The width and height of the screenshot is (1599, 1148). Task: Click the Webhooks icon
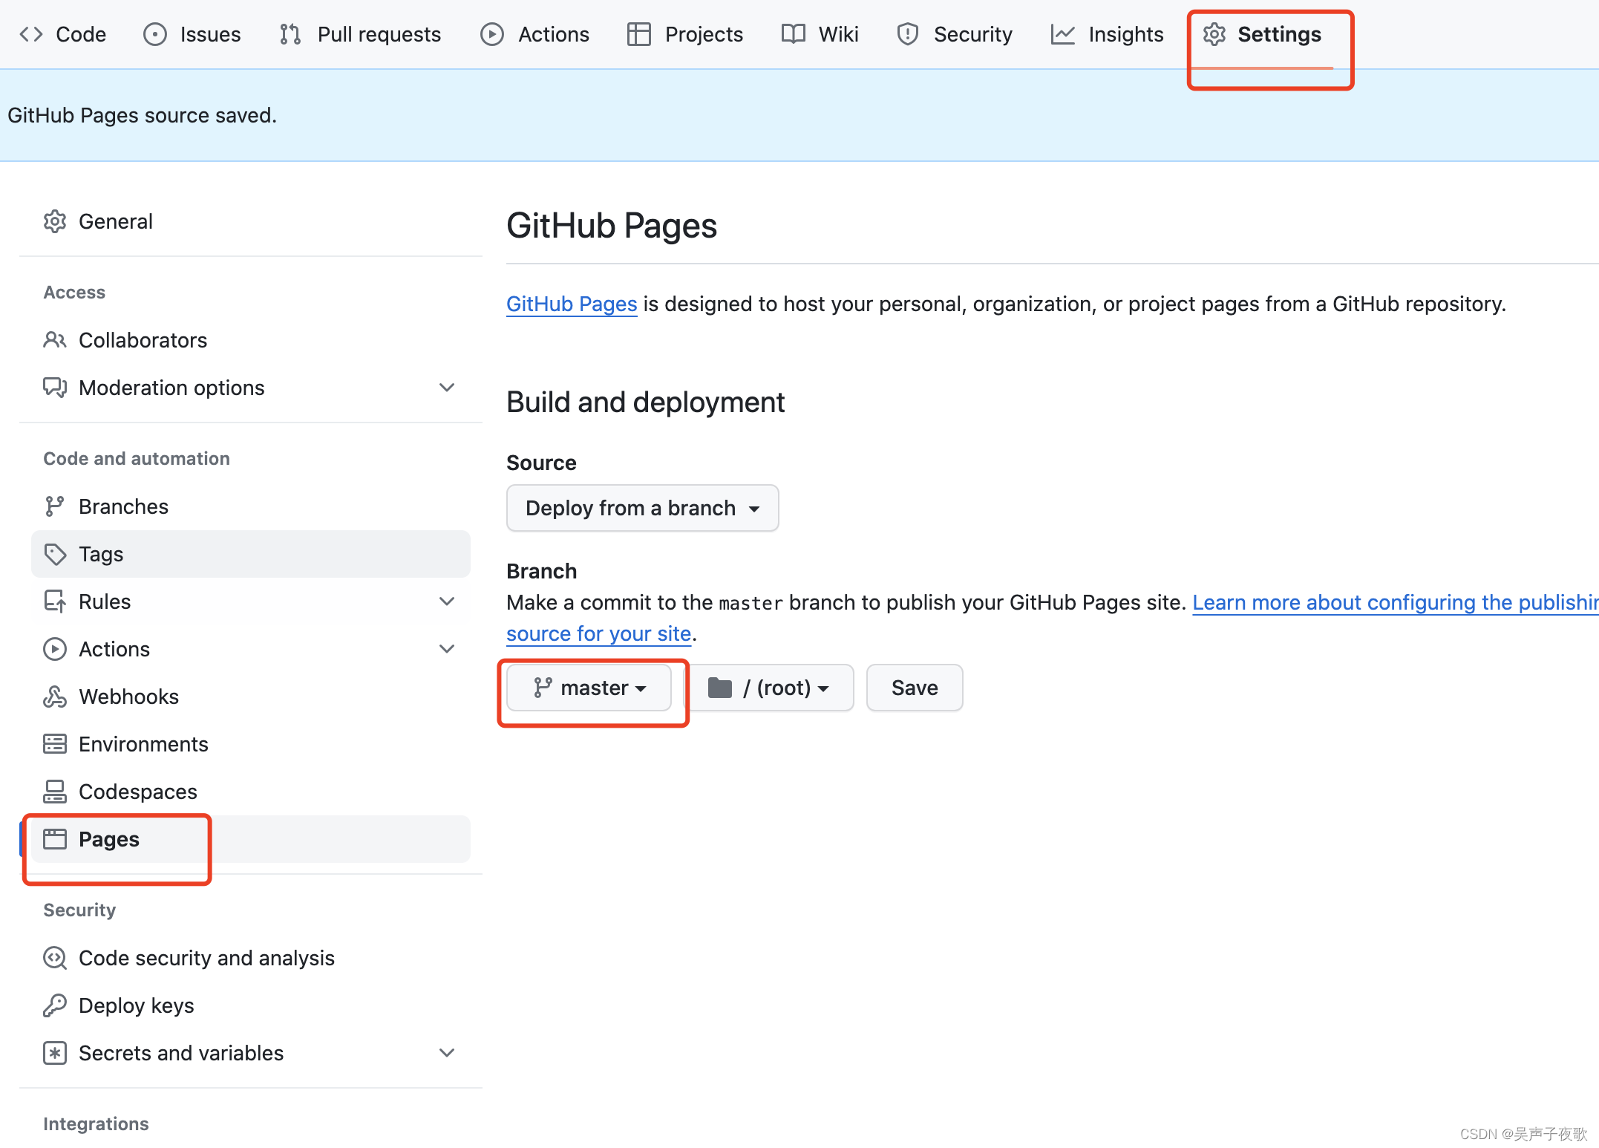click(55, 697)
